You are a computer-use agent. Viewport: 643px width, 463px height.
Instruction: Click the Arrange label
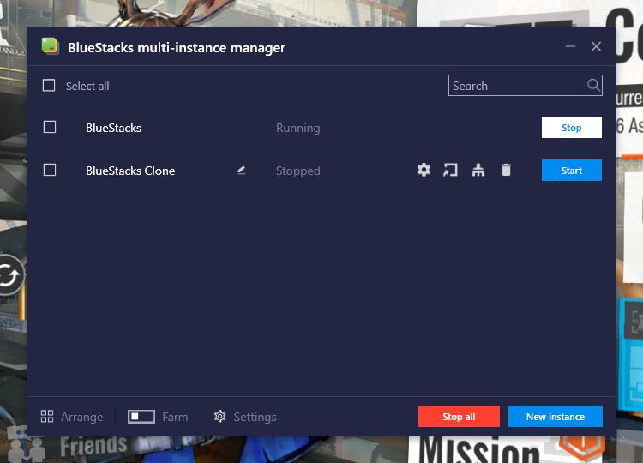[x=82, y=417]
